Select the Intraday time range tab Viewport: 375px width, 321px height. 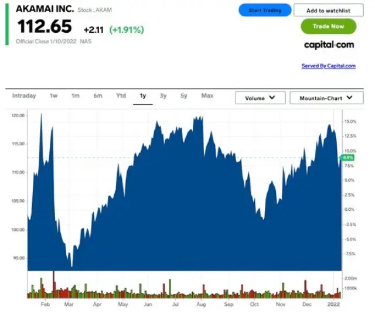24,96
